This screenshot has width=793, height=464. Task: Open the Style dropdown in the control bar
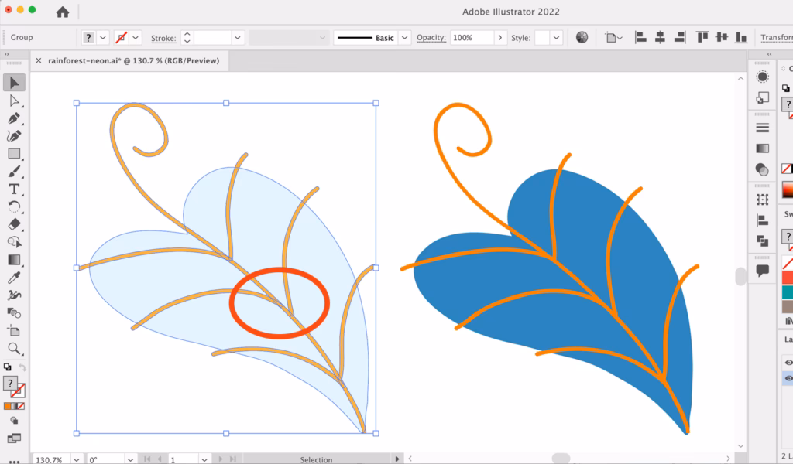tap(556, 36)
